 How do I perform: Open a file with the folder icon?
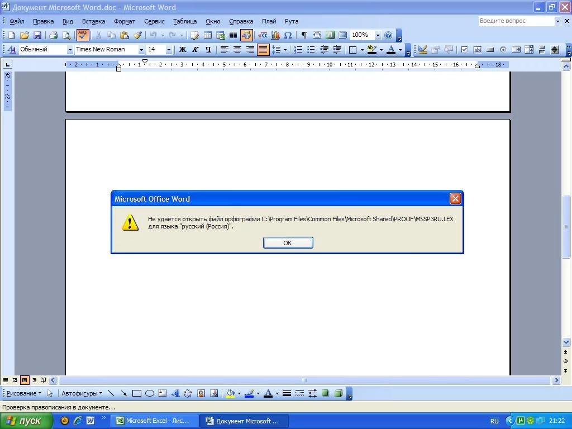[25, 35]
